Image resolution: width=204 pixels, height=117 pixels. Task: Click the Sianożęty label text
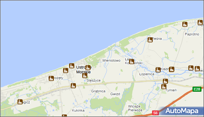pyautogui.click(x=56, y=78)
